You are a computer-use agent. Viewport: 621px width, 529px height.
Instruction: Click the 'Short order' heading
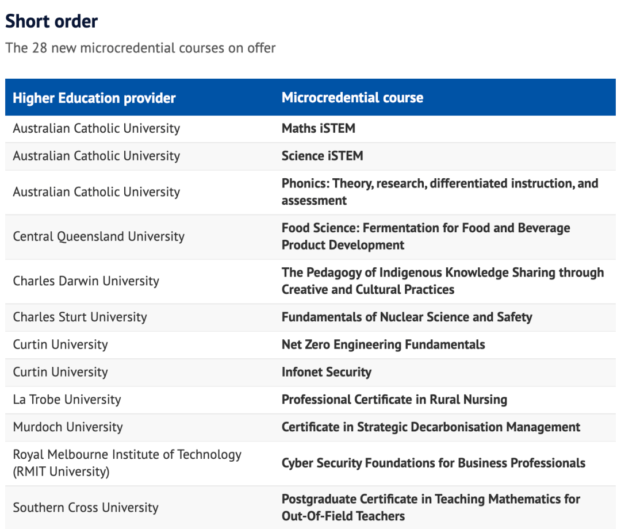[x=52, y=21]
